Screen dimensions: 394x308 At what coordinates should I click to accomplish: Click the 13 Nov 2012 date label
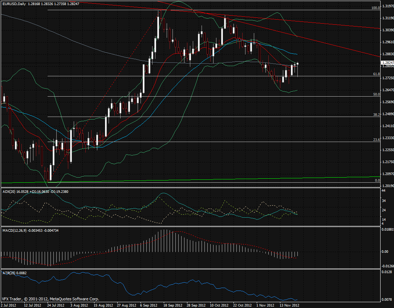[x=290, y=305]
